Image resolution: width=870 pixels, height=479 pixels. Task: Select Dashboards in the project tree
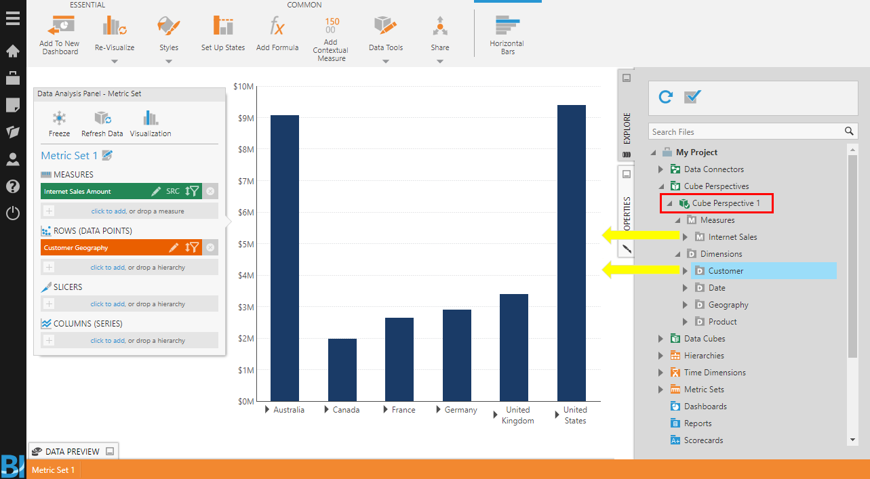pyautogui.click(x=705, y=407)
